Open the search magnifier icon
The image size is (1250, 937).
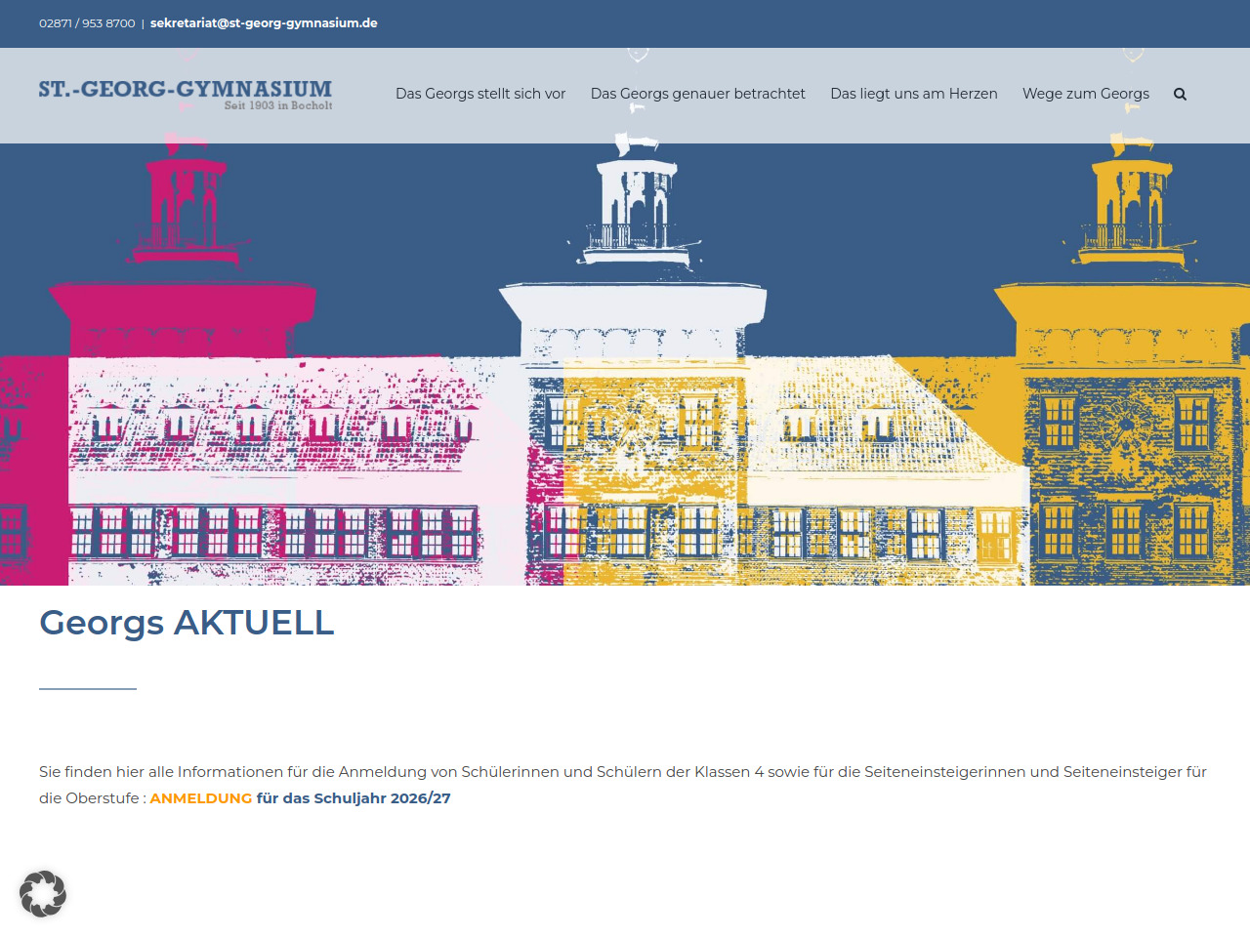(x=1180, y=95)
